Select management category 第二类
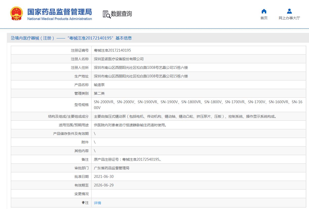Viewport: 309px width, 209px height. click(99, 93)
